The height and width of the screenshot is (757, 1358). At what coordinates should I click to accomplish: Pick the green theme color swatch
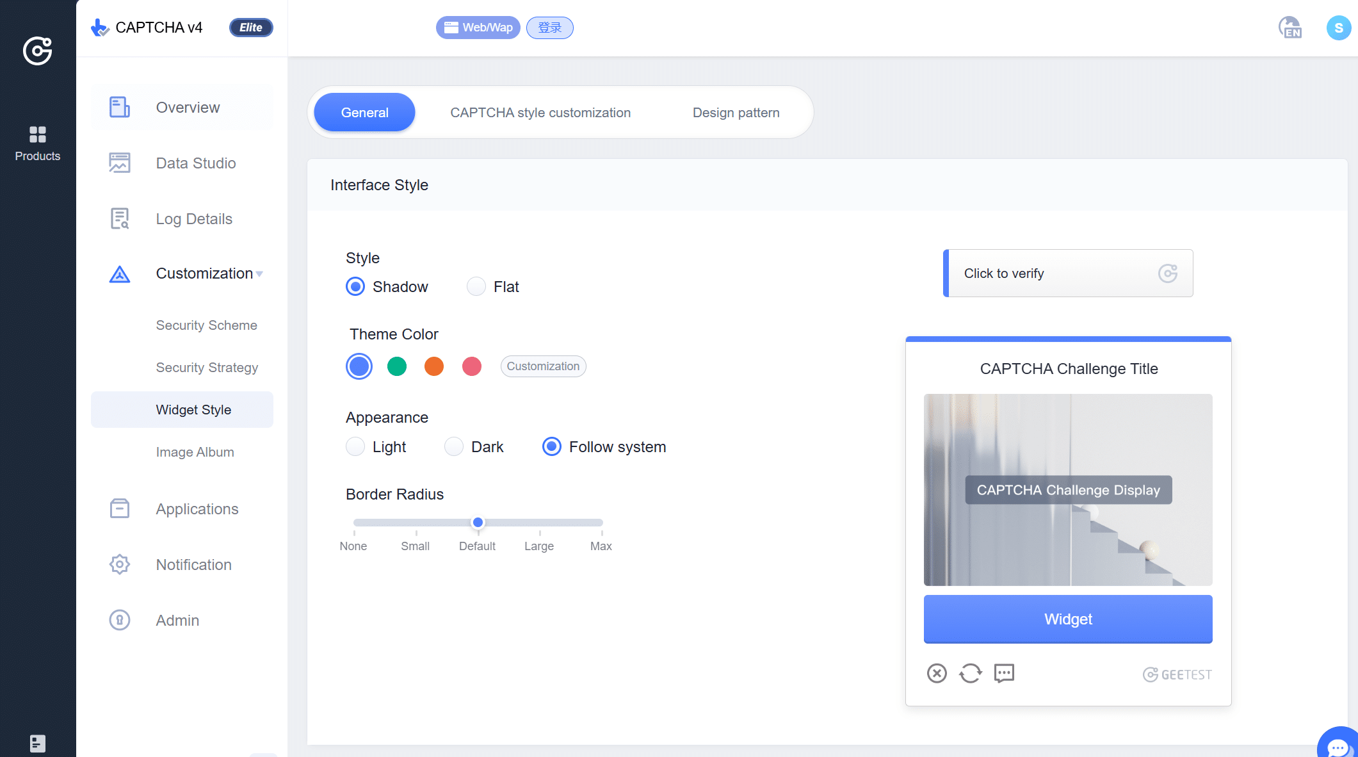[397, 366]
